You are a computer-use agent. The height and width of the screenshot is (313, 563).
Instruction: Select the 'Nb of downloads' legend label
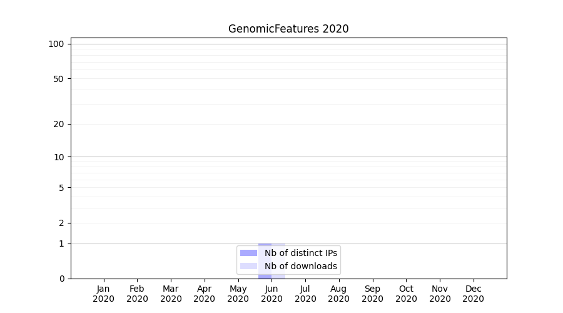pos(300,266)
